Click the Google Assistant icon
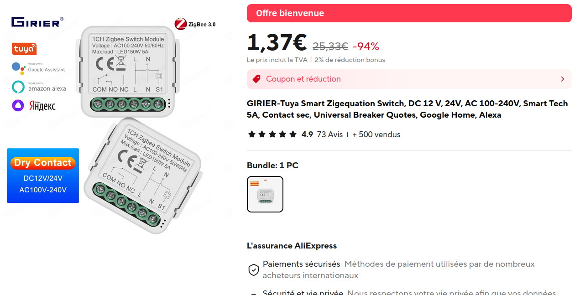 [x=19, y=67]
